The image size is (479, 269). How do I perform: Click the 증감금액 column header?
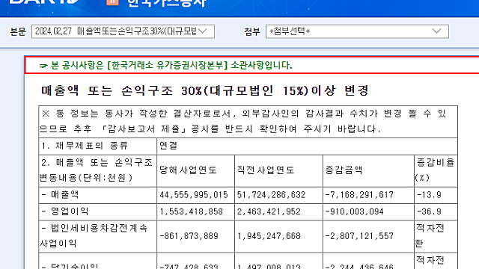point(368,170)
